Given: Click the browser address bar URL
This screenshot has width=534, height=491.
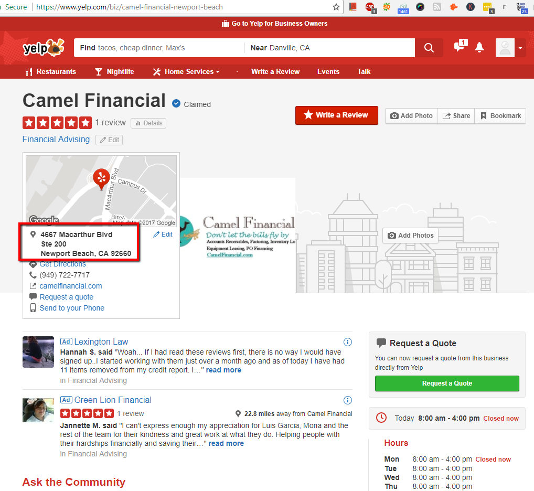Looking at the screenshot, I should (x=130, y=7).
